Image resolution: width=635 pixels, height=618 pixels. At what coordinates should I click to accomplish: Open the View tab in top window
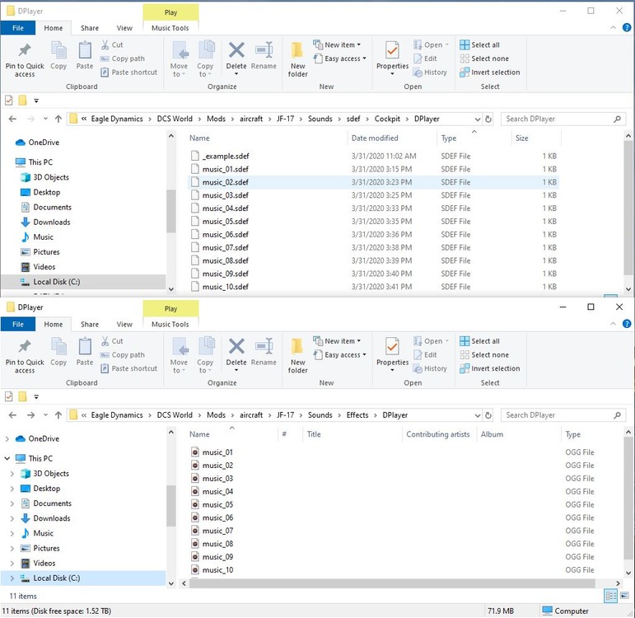click(x=124, y=28)
